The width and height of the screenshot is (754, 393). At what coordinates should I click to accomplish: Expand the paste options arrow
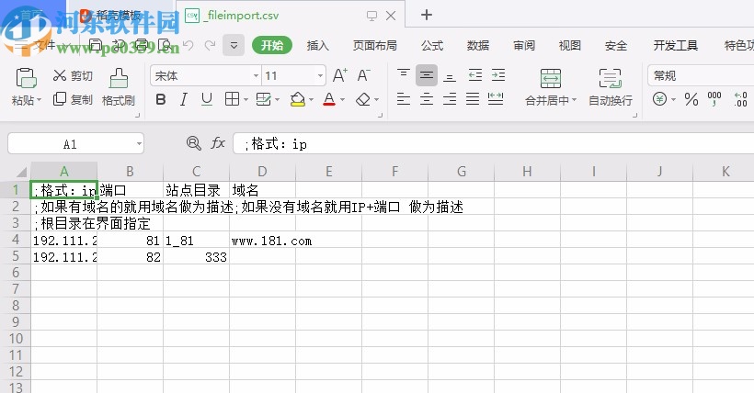tap(39, 100)
